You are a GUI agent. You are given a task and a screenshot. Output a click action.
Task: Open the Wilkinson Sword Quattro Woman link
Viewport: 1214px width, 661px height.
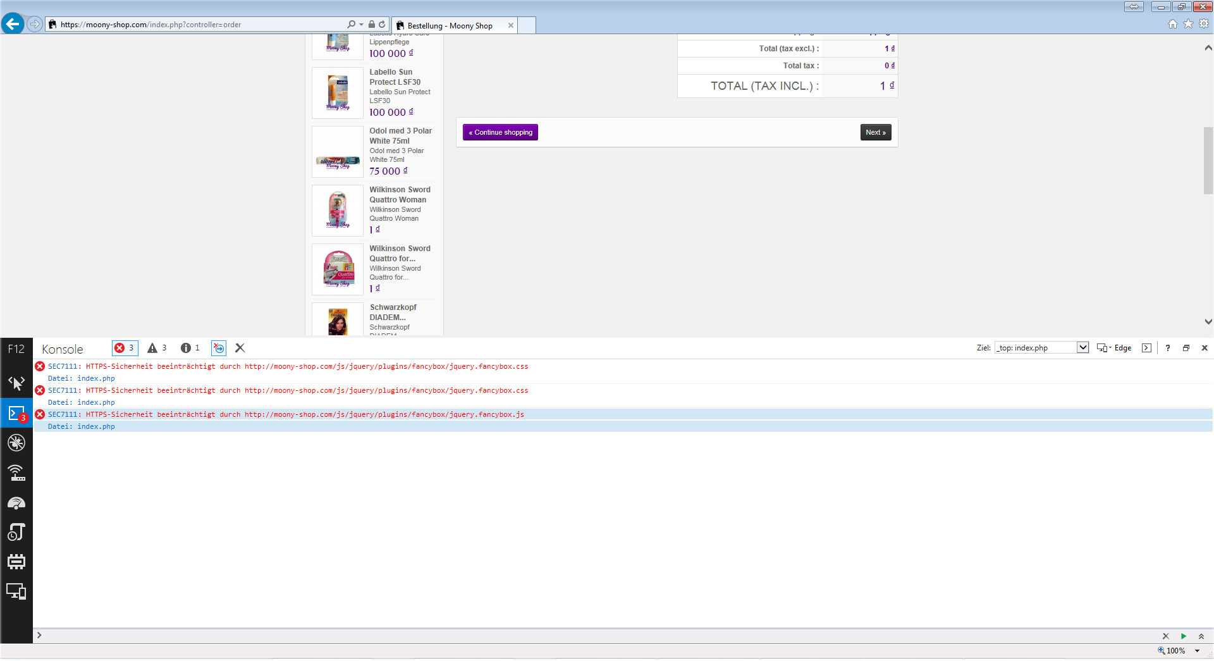coord(400,195)
